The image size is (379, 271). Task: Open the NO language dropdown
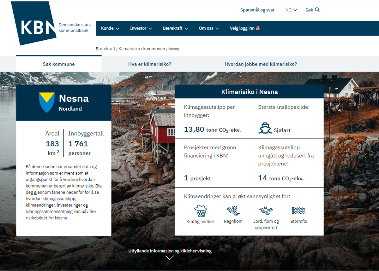click(x=291, y=10)
